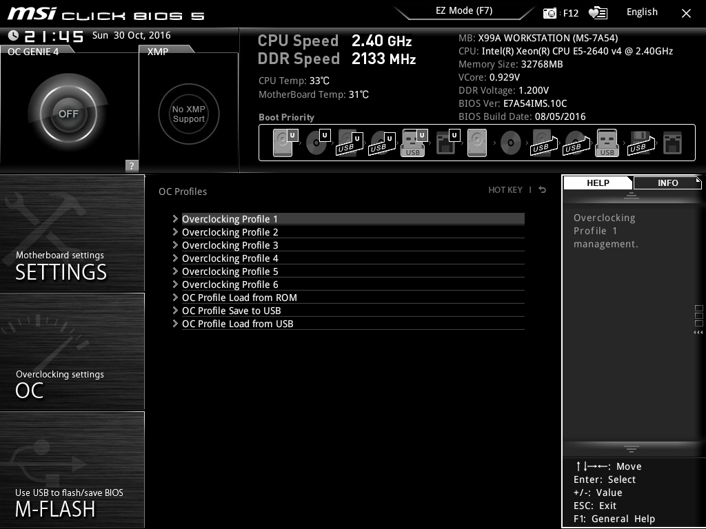Viewport: 706px width, 529px height.
Task: Select the UEFI USB key boot icon
Action: 414,143
